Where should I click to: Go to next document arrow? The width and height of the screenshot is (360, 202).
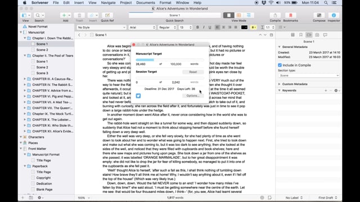(x=265, y=35)
